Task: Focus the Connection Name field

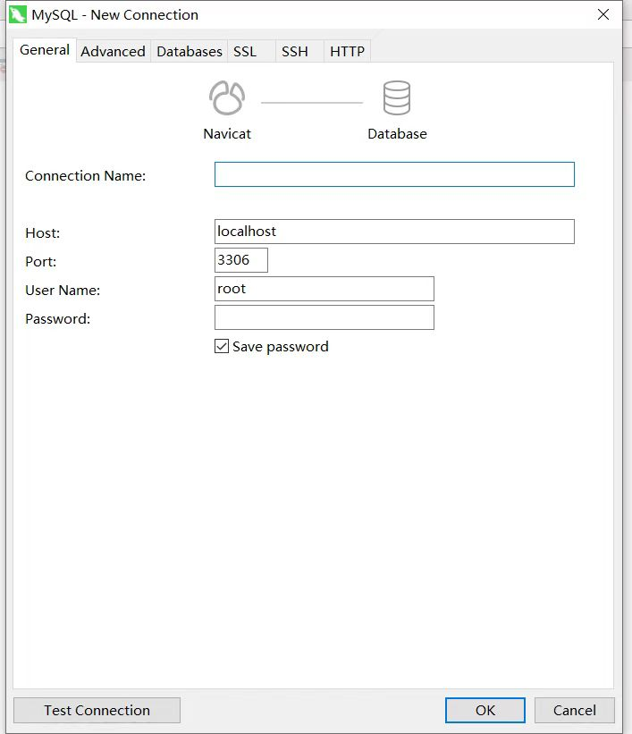Action: [x=394, y=174]
